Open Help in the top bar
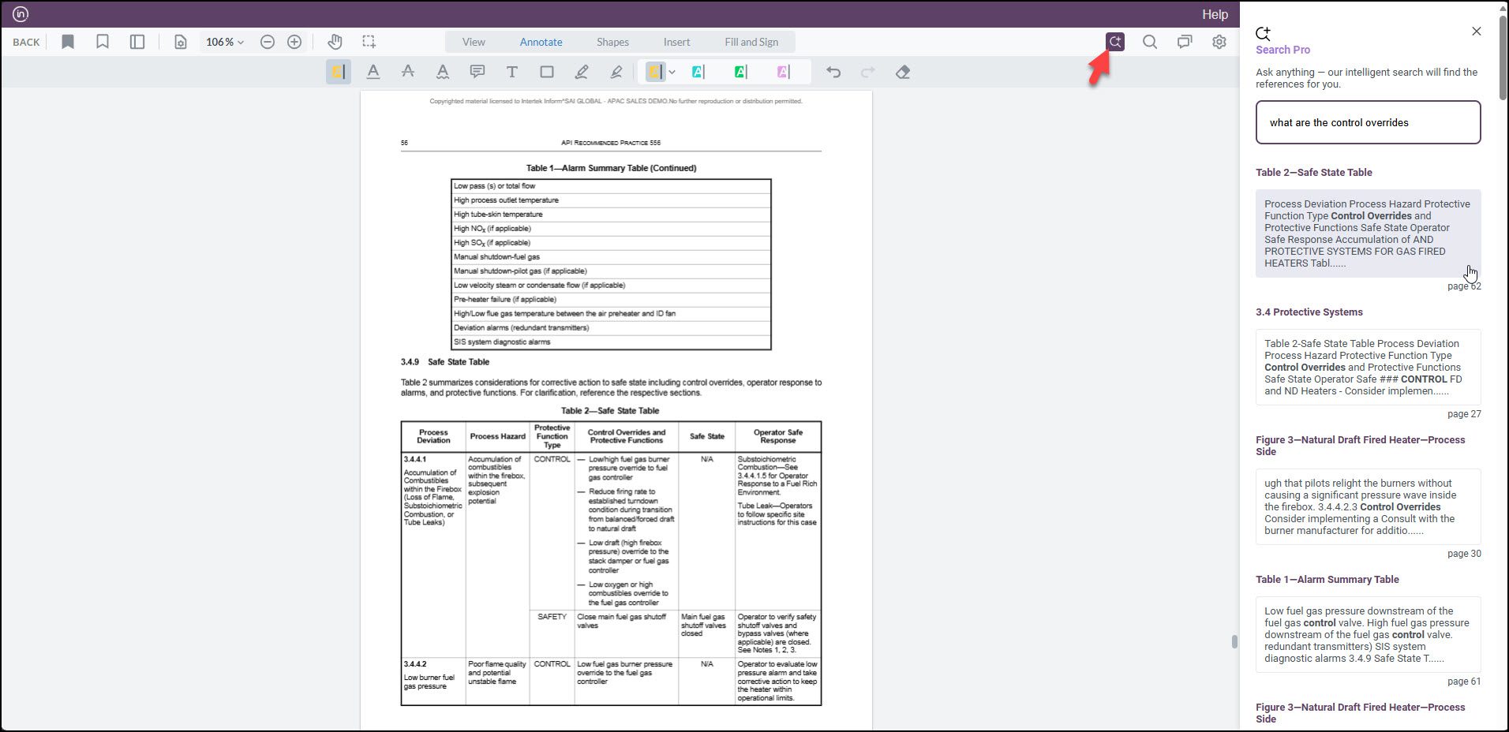 click(1215, 14)
